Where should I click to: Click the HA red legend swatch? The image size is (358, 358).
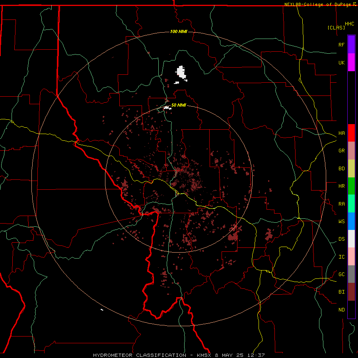tap(351, 133)
